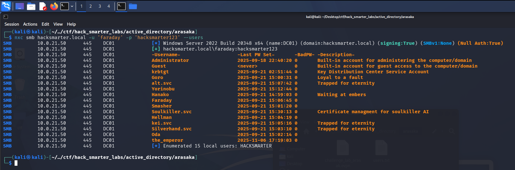
Task: Click the '--users' flag in command
Action: (x=193, y=37)
